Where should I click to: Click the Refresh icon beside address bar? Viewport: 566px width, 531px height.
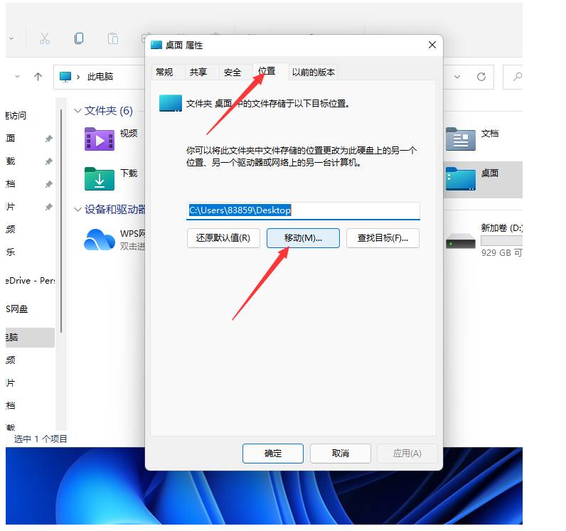[x=481, y=77]
